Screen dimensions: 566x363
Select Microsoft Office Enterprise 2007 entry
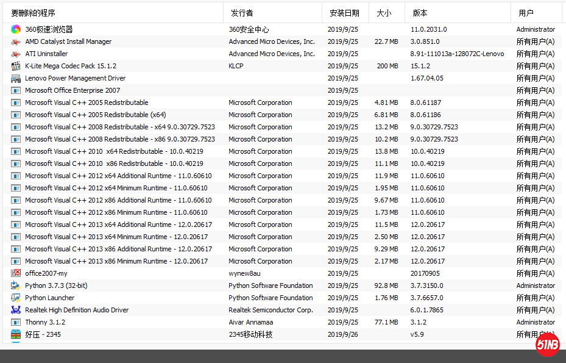[73, 90]
